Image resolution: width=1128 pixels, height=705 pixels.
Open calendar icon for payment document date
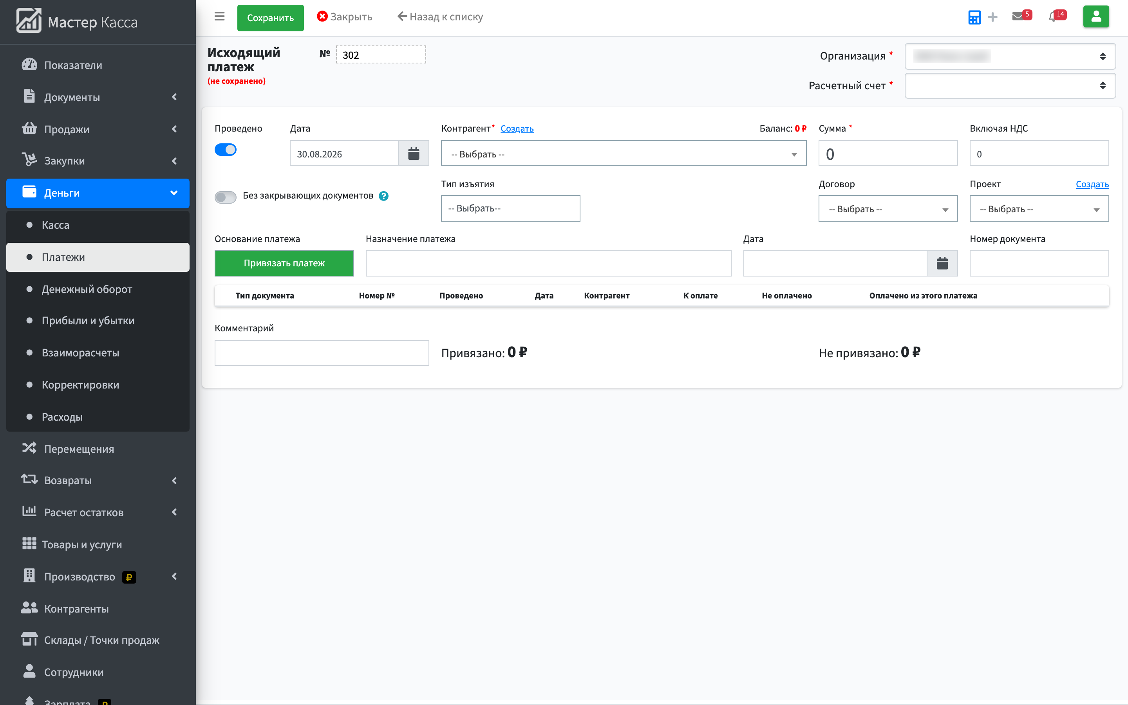942,264
